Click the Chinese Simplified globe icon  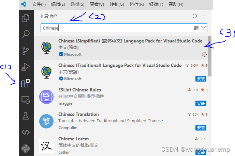click(46, 48)
